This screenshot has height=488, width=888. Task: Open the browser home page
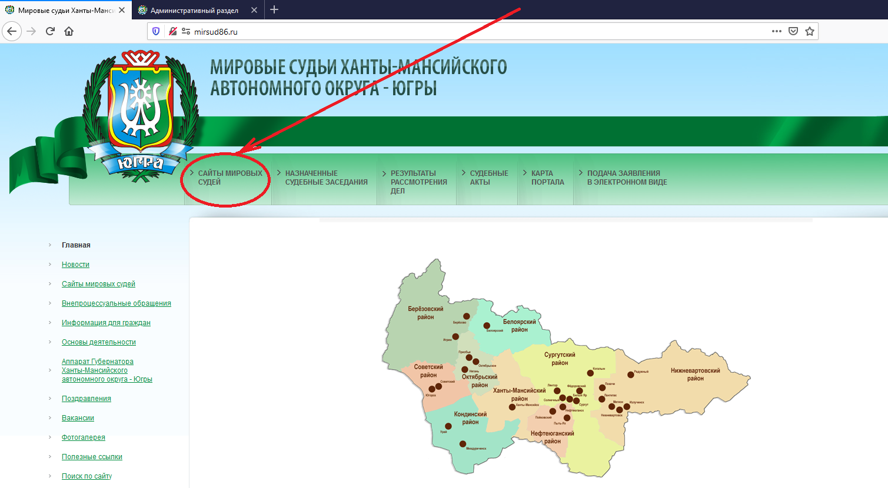[69, 31]
